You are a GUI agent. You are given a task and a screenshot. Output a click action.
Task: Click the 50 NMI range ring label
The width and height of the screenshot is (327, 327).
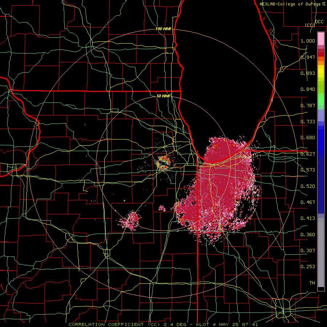163,96
